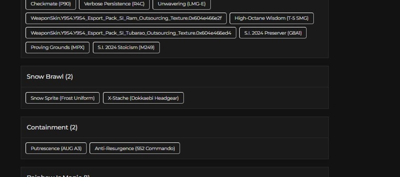400x177 pixels.
Task: Choose the Unwavering (LMG-E) tag
Action: (x=182, y=4)
